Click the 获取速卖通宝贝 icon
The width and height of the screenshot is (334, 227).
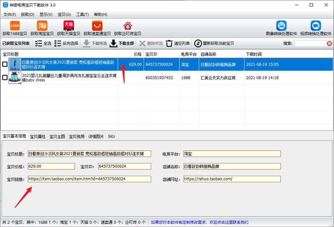point(97,26)
